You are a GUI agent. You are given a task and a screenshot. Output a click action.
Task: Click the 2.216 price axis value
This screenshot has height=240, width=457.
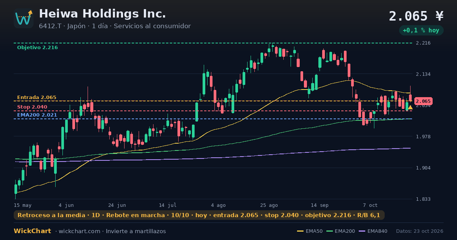[x=423, y=43]
